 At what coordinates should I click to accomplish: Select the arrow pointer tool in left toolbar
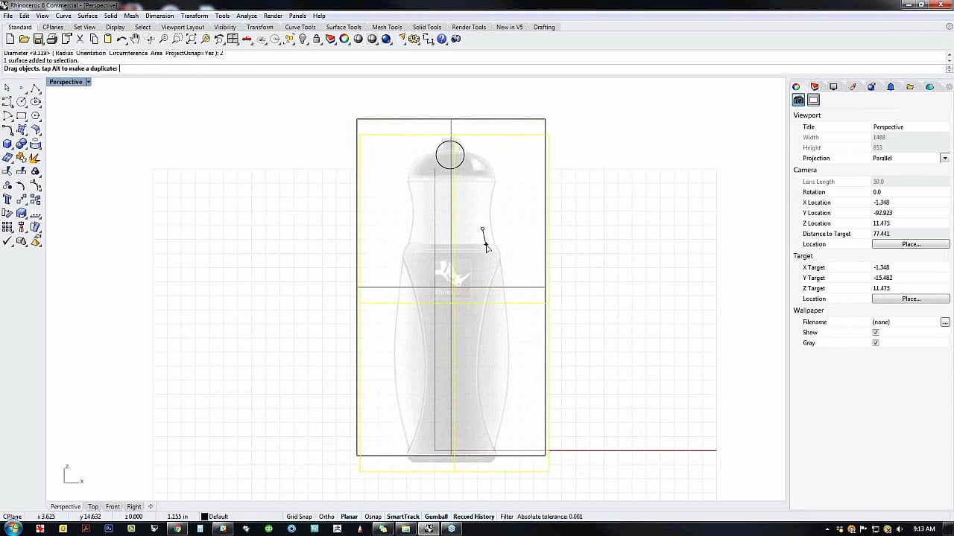[x=7, y=88]
